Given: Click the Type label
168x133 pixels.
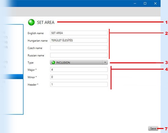Looking at the screenshot, I should point(31,63).
